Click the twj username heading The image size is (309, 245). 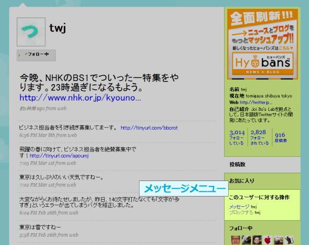click(58, 28)
